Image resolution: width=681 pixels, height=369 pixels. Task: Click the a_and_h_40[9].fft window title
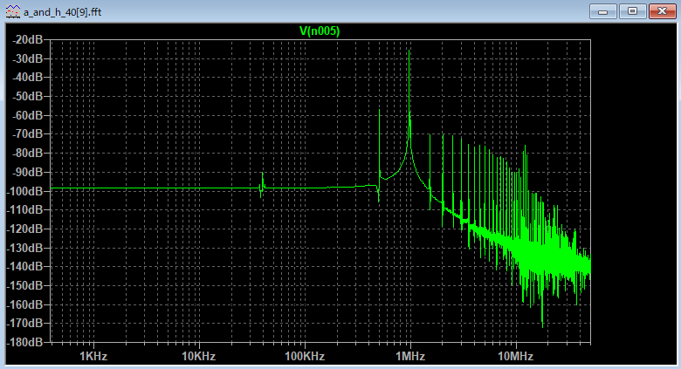pyautogui.click(x=63, y=12)
